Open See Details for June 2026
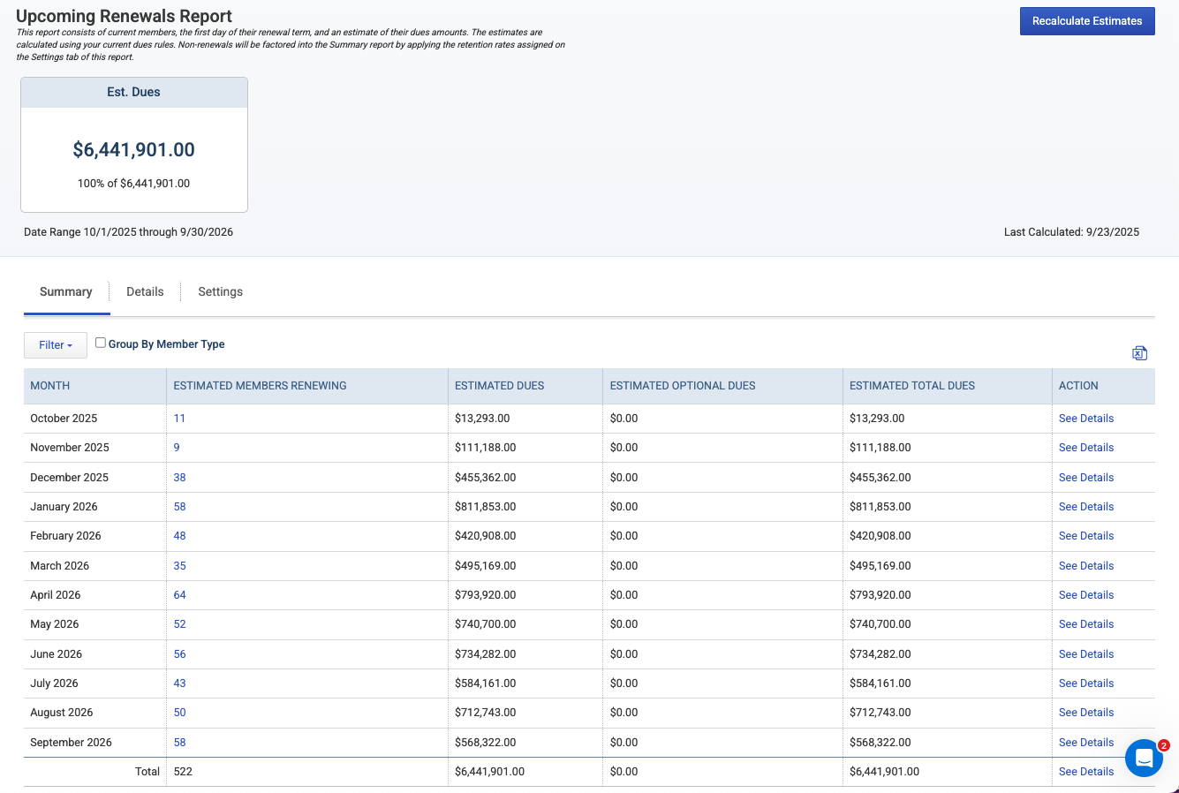This screenshot has height=793, width=1179. point(1086,654)
